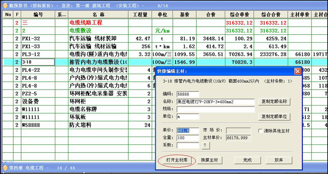The image size is (328, 174).
Task: Click name cell 电缆名称牌
Action: pyautogui.click(x=98, y=109)
